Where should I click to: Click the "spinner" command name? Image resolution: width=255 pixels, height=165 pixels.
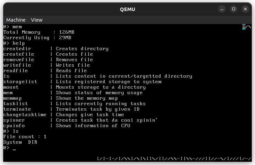coord(14,120)
